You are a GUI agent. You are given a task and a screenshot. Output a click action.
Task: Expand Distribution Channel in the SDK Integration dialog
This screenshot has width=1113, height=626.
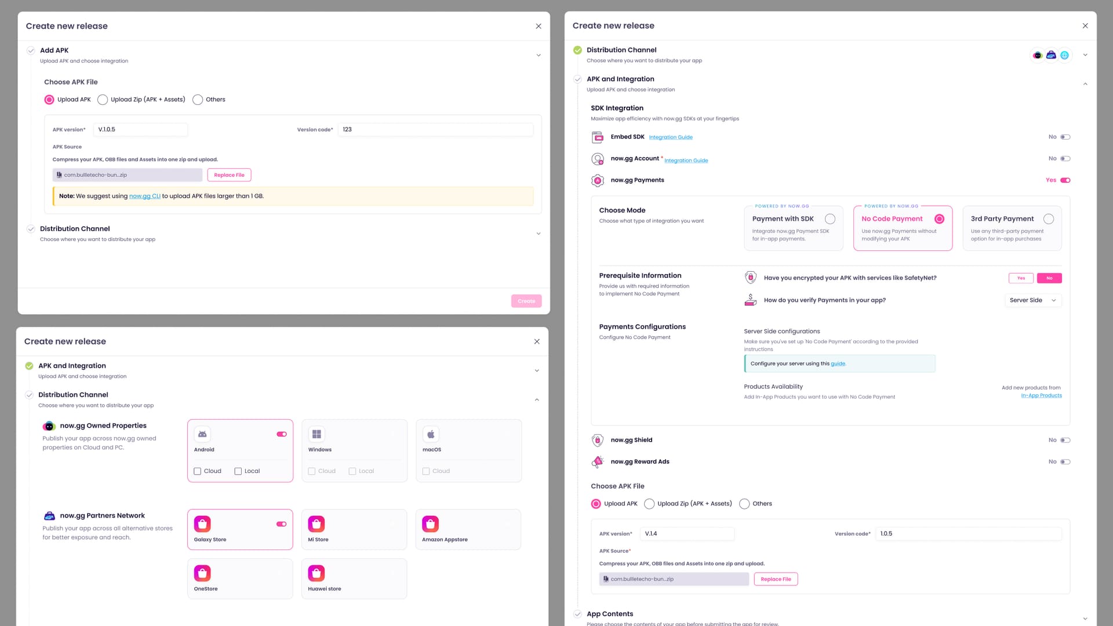point(1085,55)
